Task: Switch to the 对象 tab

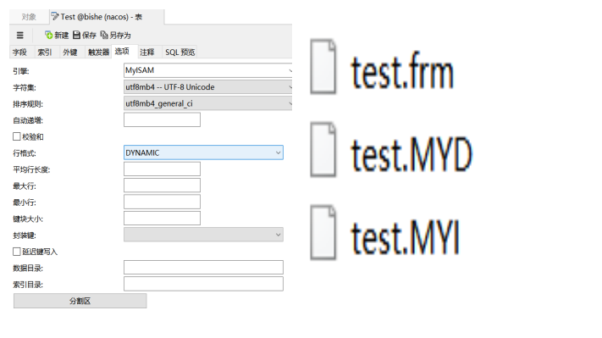Action: coord(29,16)
